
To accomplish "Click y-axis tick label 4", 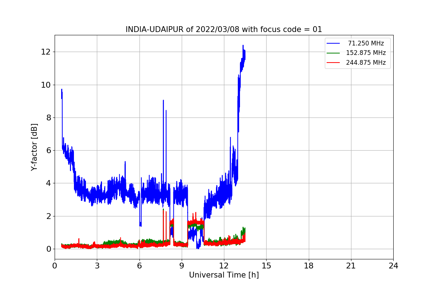I will [x=48, y=183].
